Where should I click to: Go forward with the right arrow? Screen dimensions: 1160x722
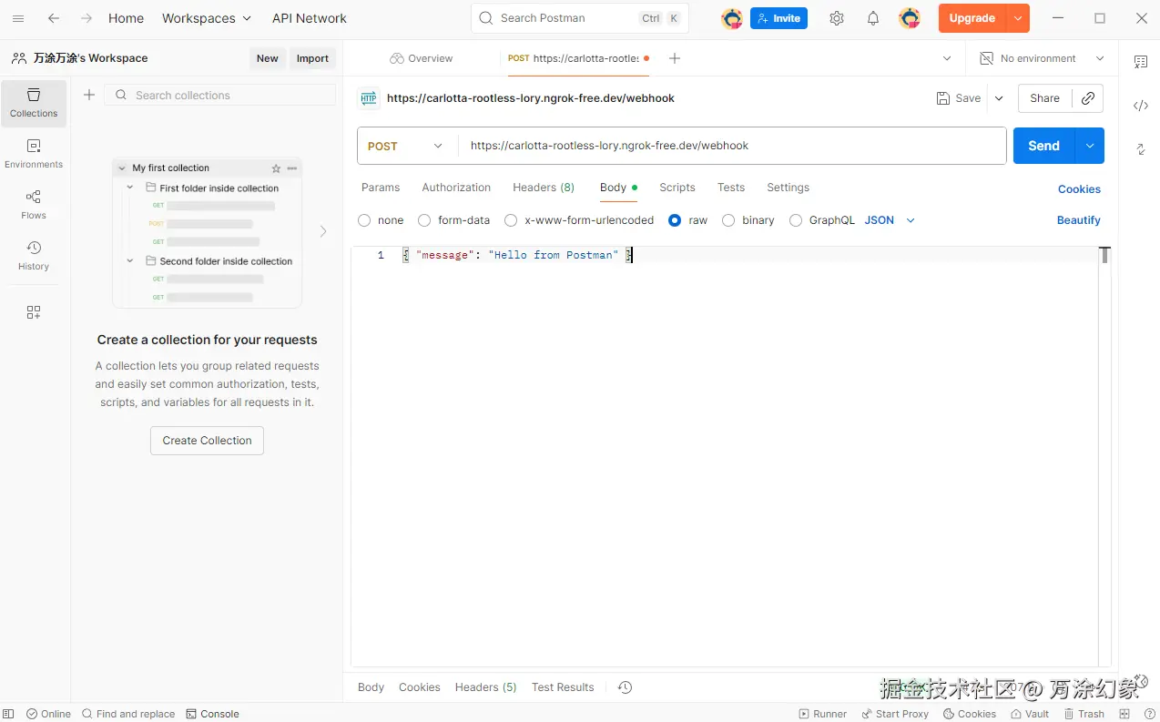coord(86,18)
